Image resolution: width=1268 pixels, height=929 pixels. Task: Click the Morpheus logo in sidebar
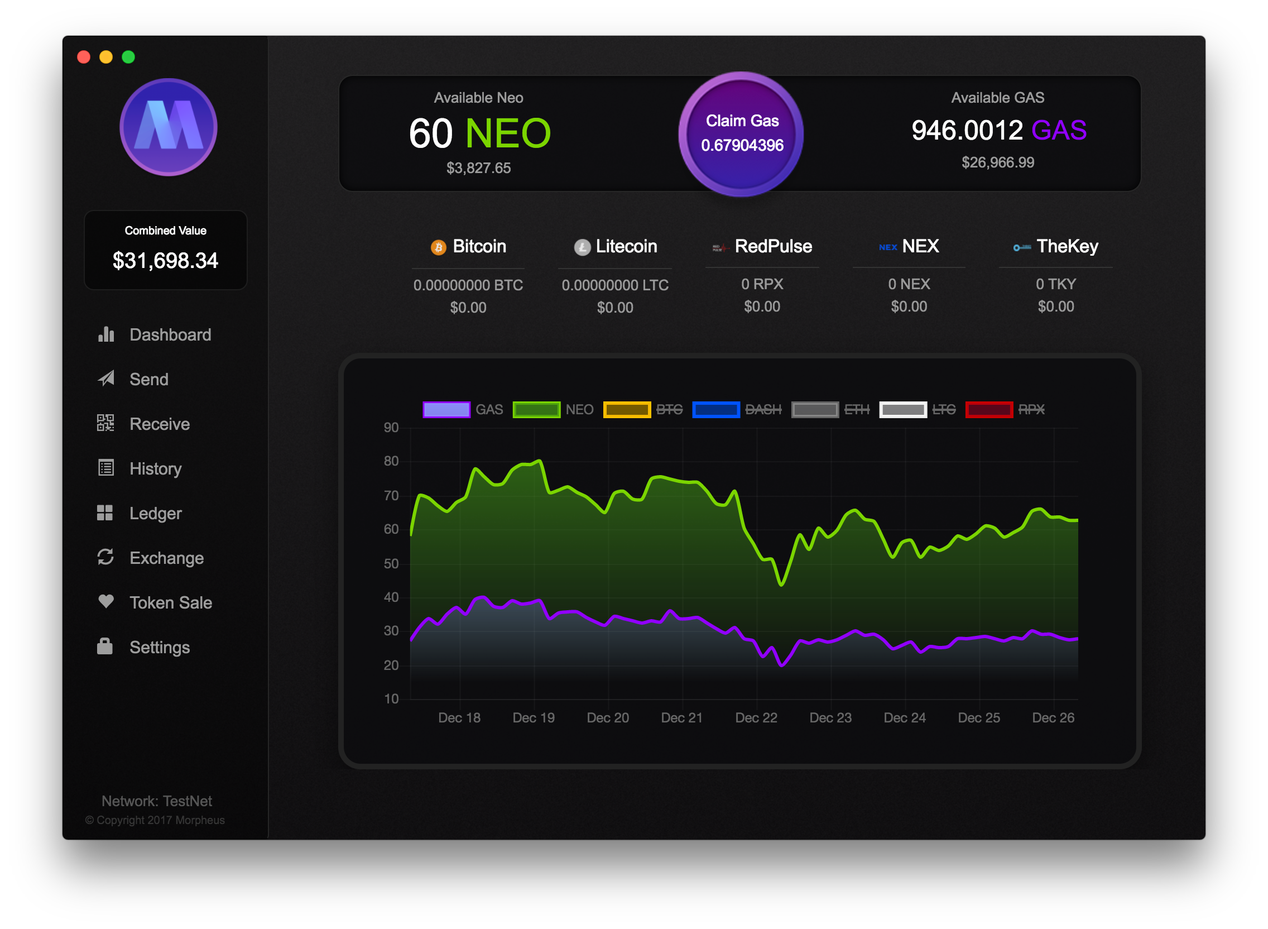(x=168, y=127)
